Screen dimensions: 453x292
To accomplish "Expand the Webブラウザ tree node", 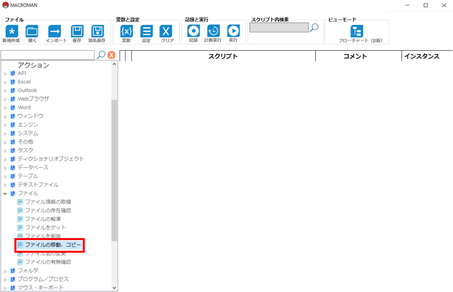I will 5,99.
